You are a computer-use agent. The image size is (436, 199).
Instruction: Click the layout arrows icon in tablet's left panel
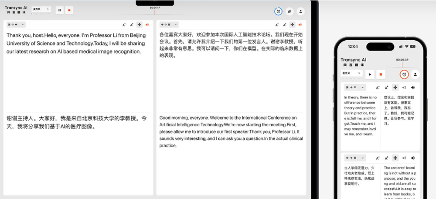click(x=140, y=25)
